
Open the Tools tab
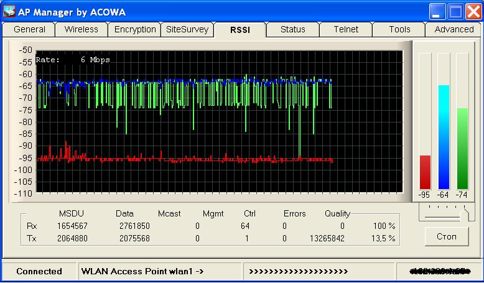[399, 30]
